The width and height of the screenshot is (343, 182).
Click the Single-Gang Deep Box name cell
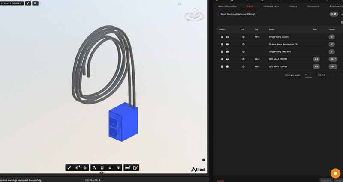(x=280, y=52)
